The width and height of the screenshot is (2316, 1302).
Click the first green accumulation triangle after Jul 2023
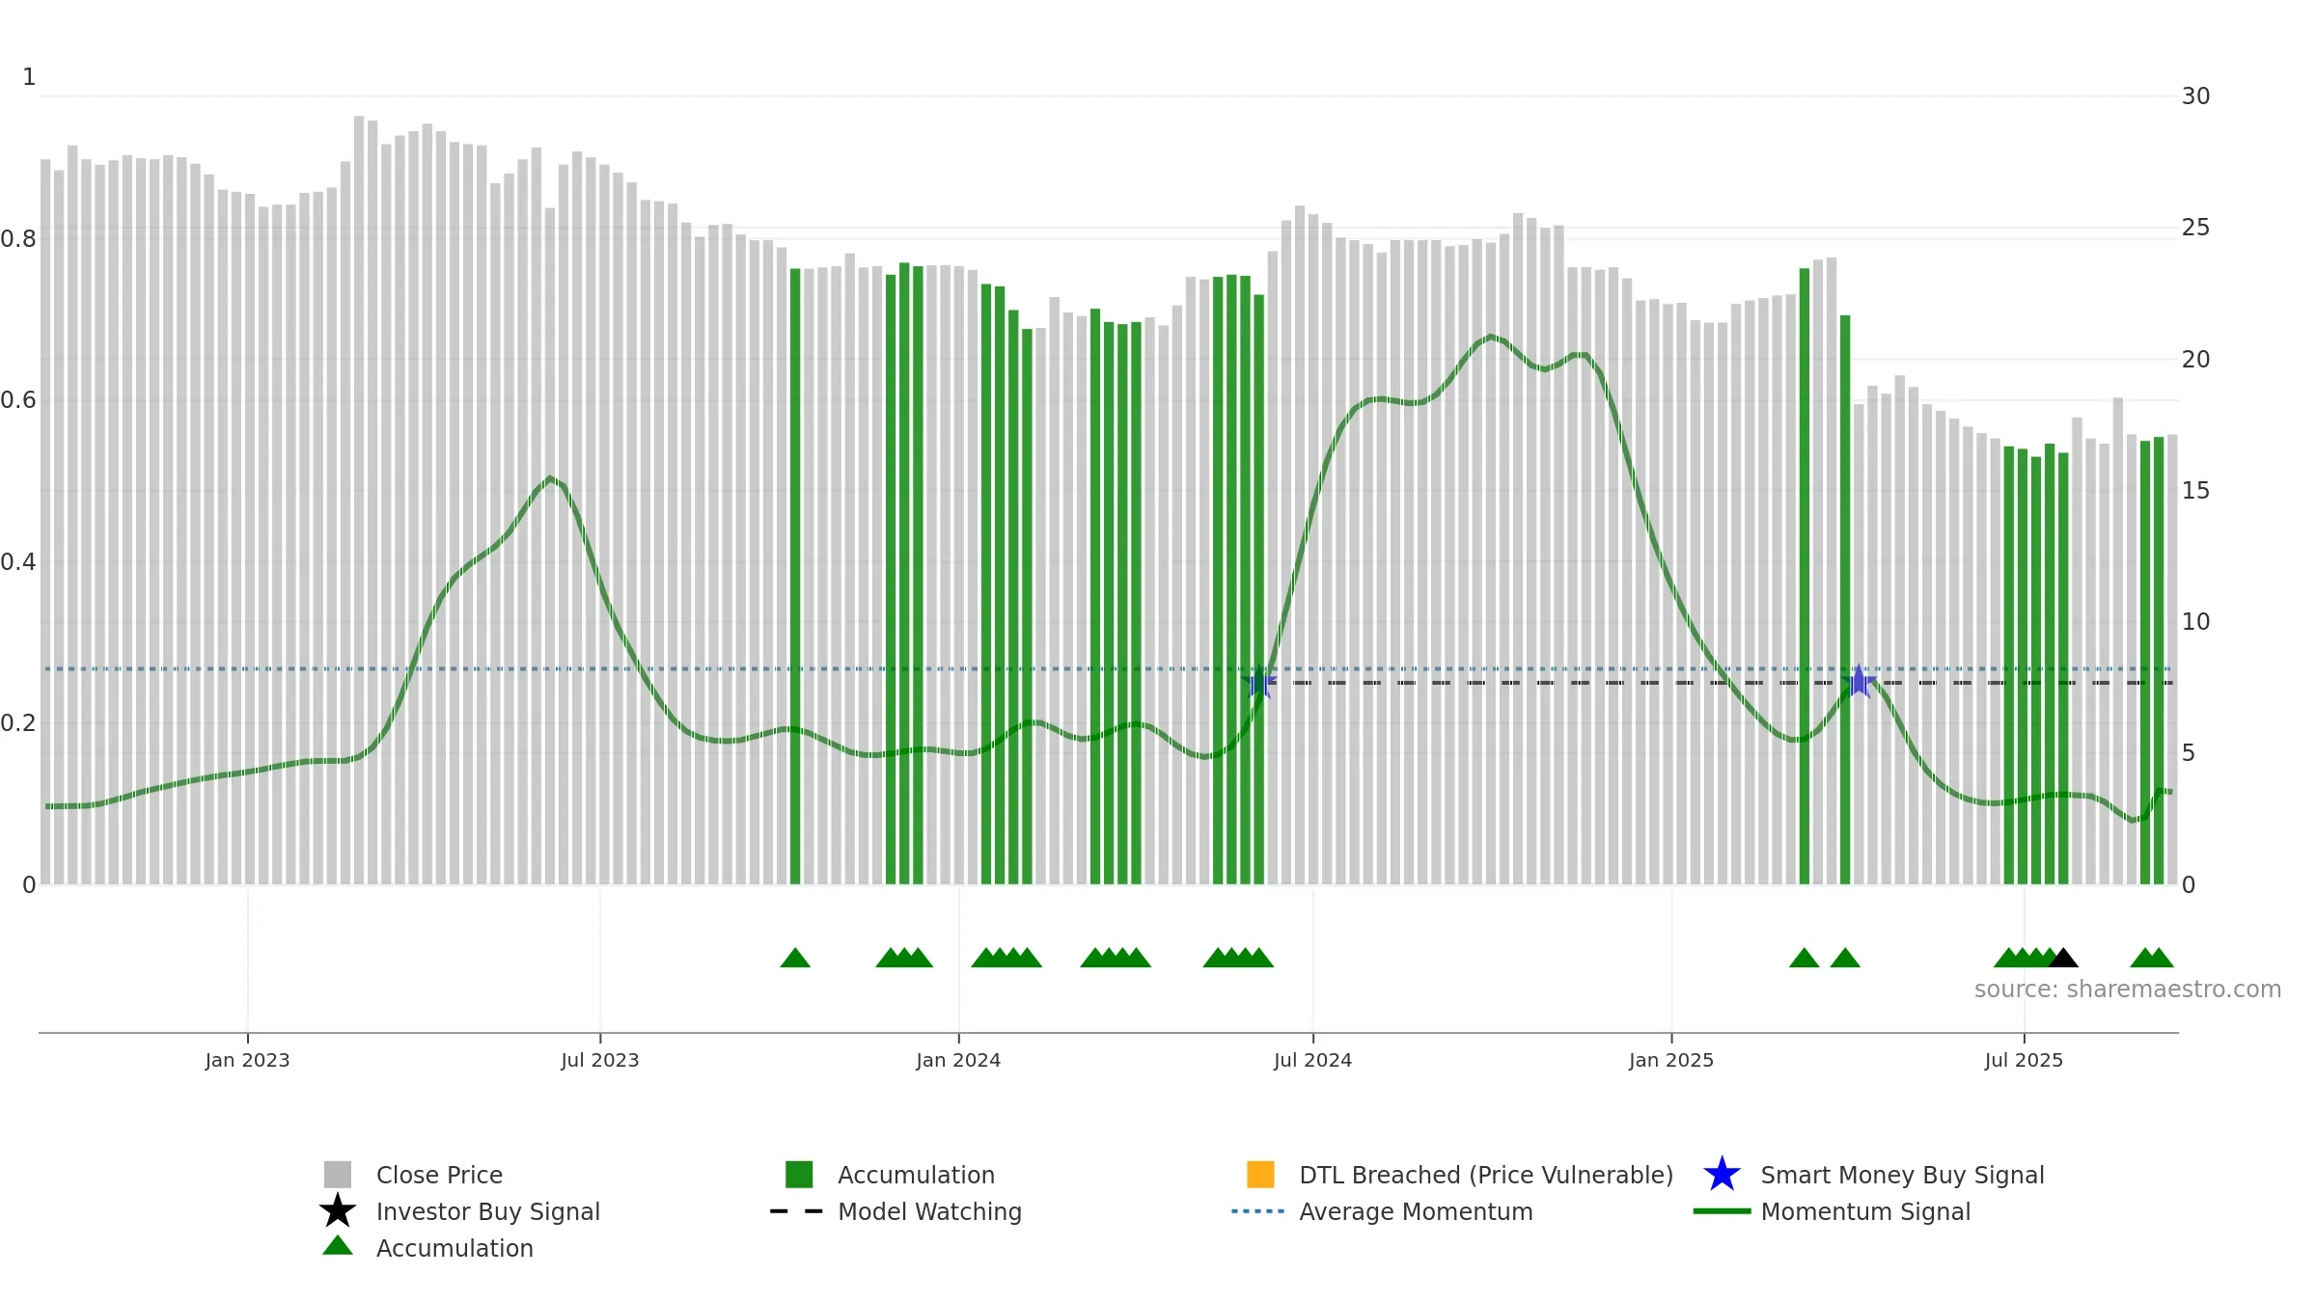pyautogui.click(x=795, y=958)
